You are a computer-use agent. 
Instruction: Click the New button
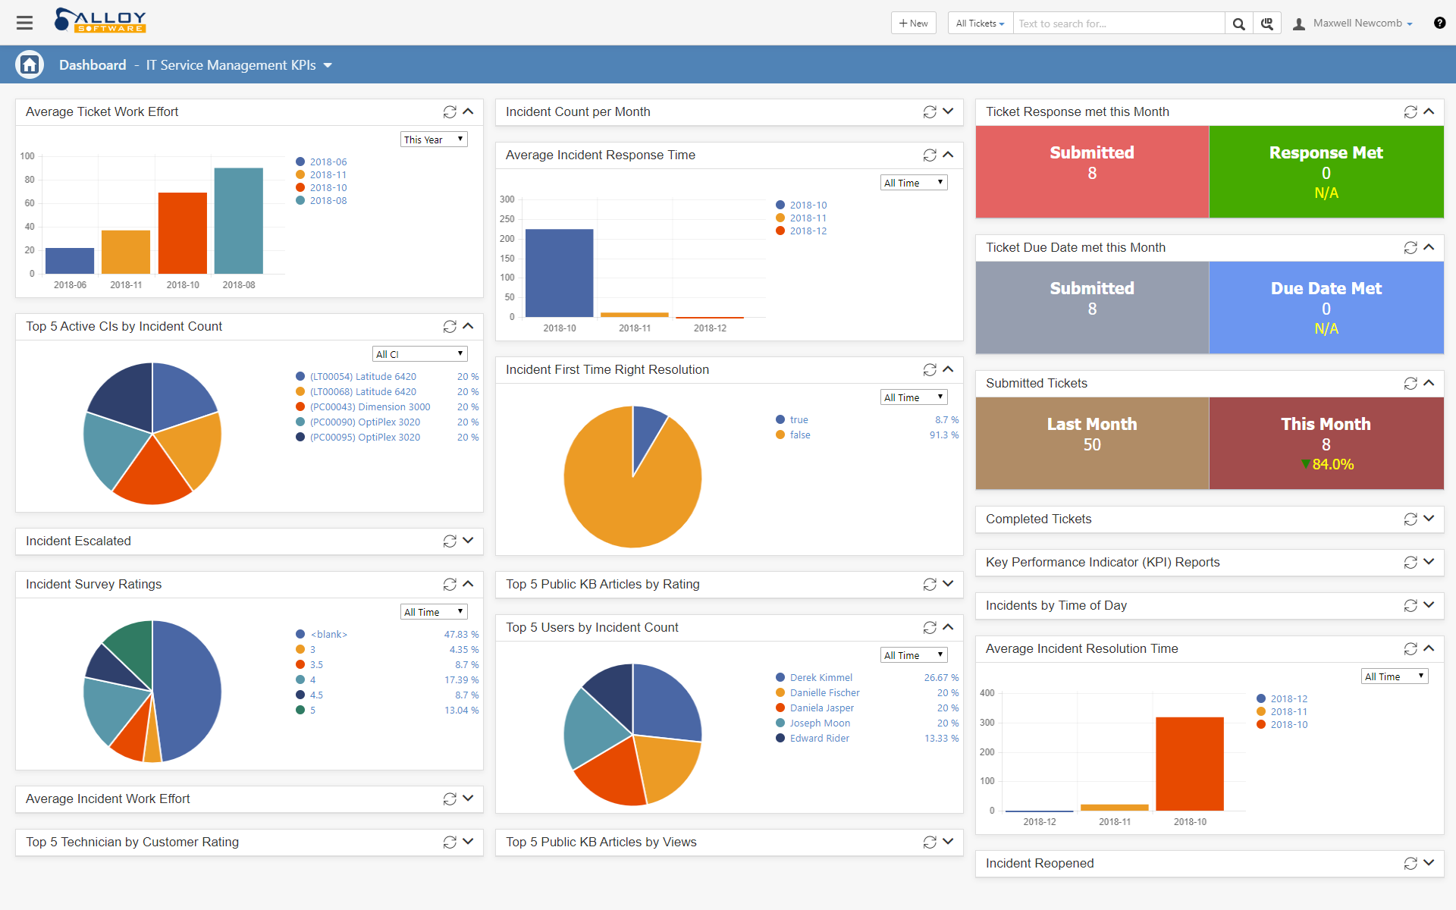(913, 24)
